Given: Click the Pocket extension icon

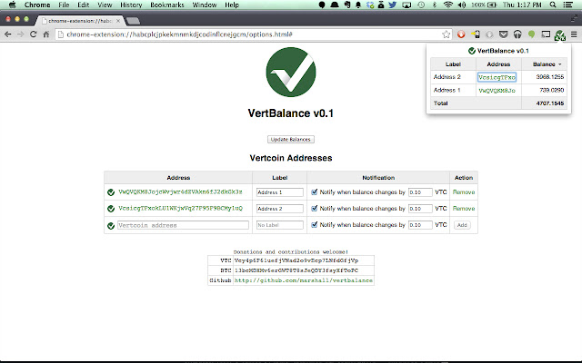Looking at the screenshot, I should [503, 34].
